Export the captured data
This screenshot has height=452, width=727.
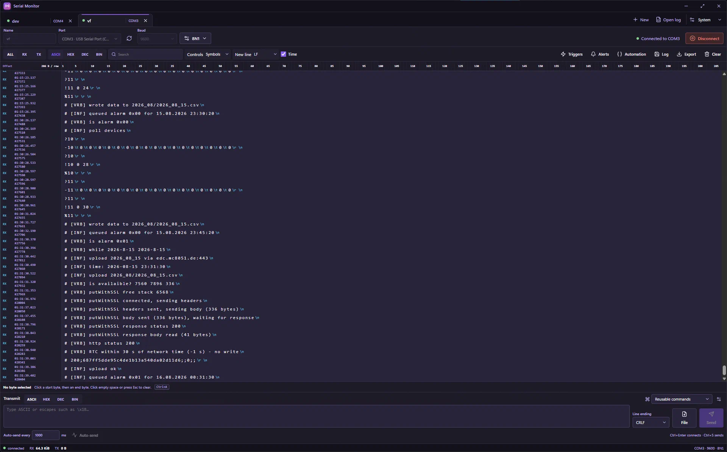(x=686, y=54)
